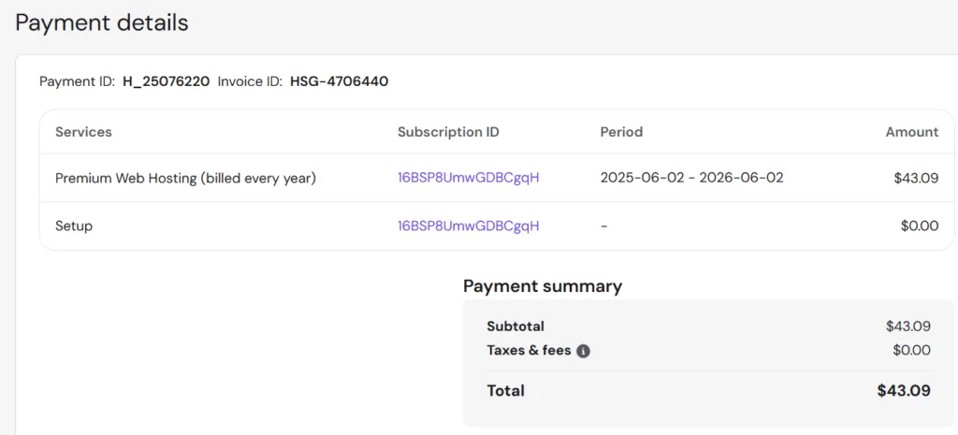Click the Taxes & fees info icon
958x435 pixels.
click(x=584, y=352)
